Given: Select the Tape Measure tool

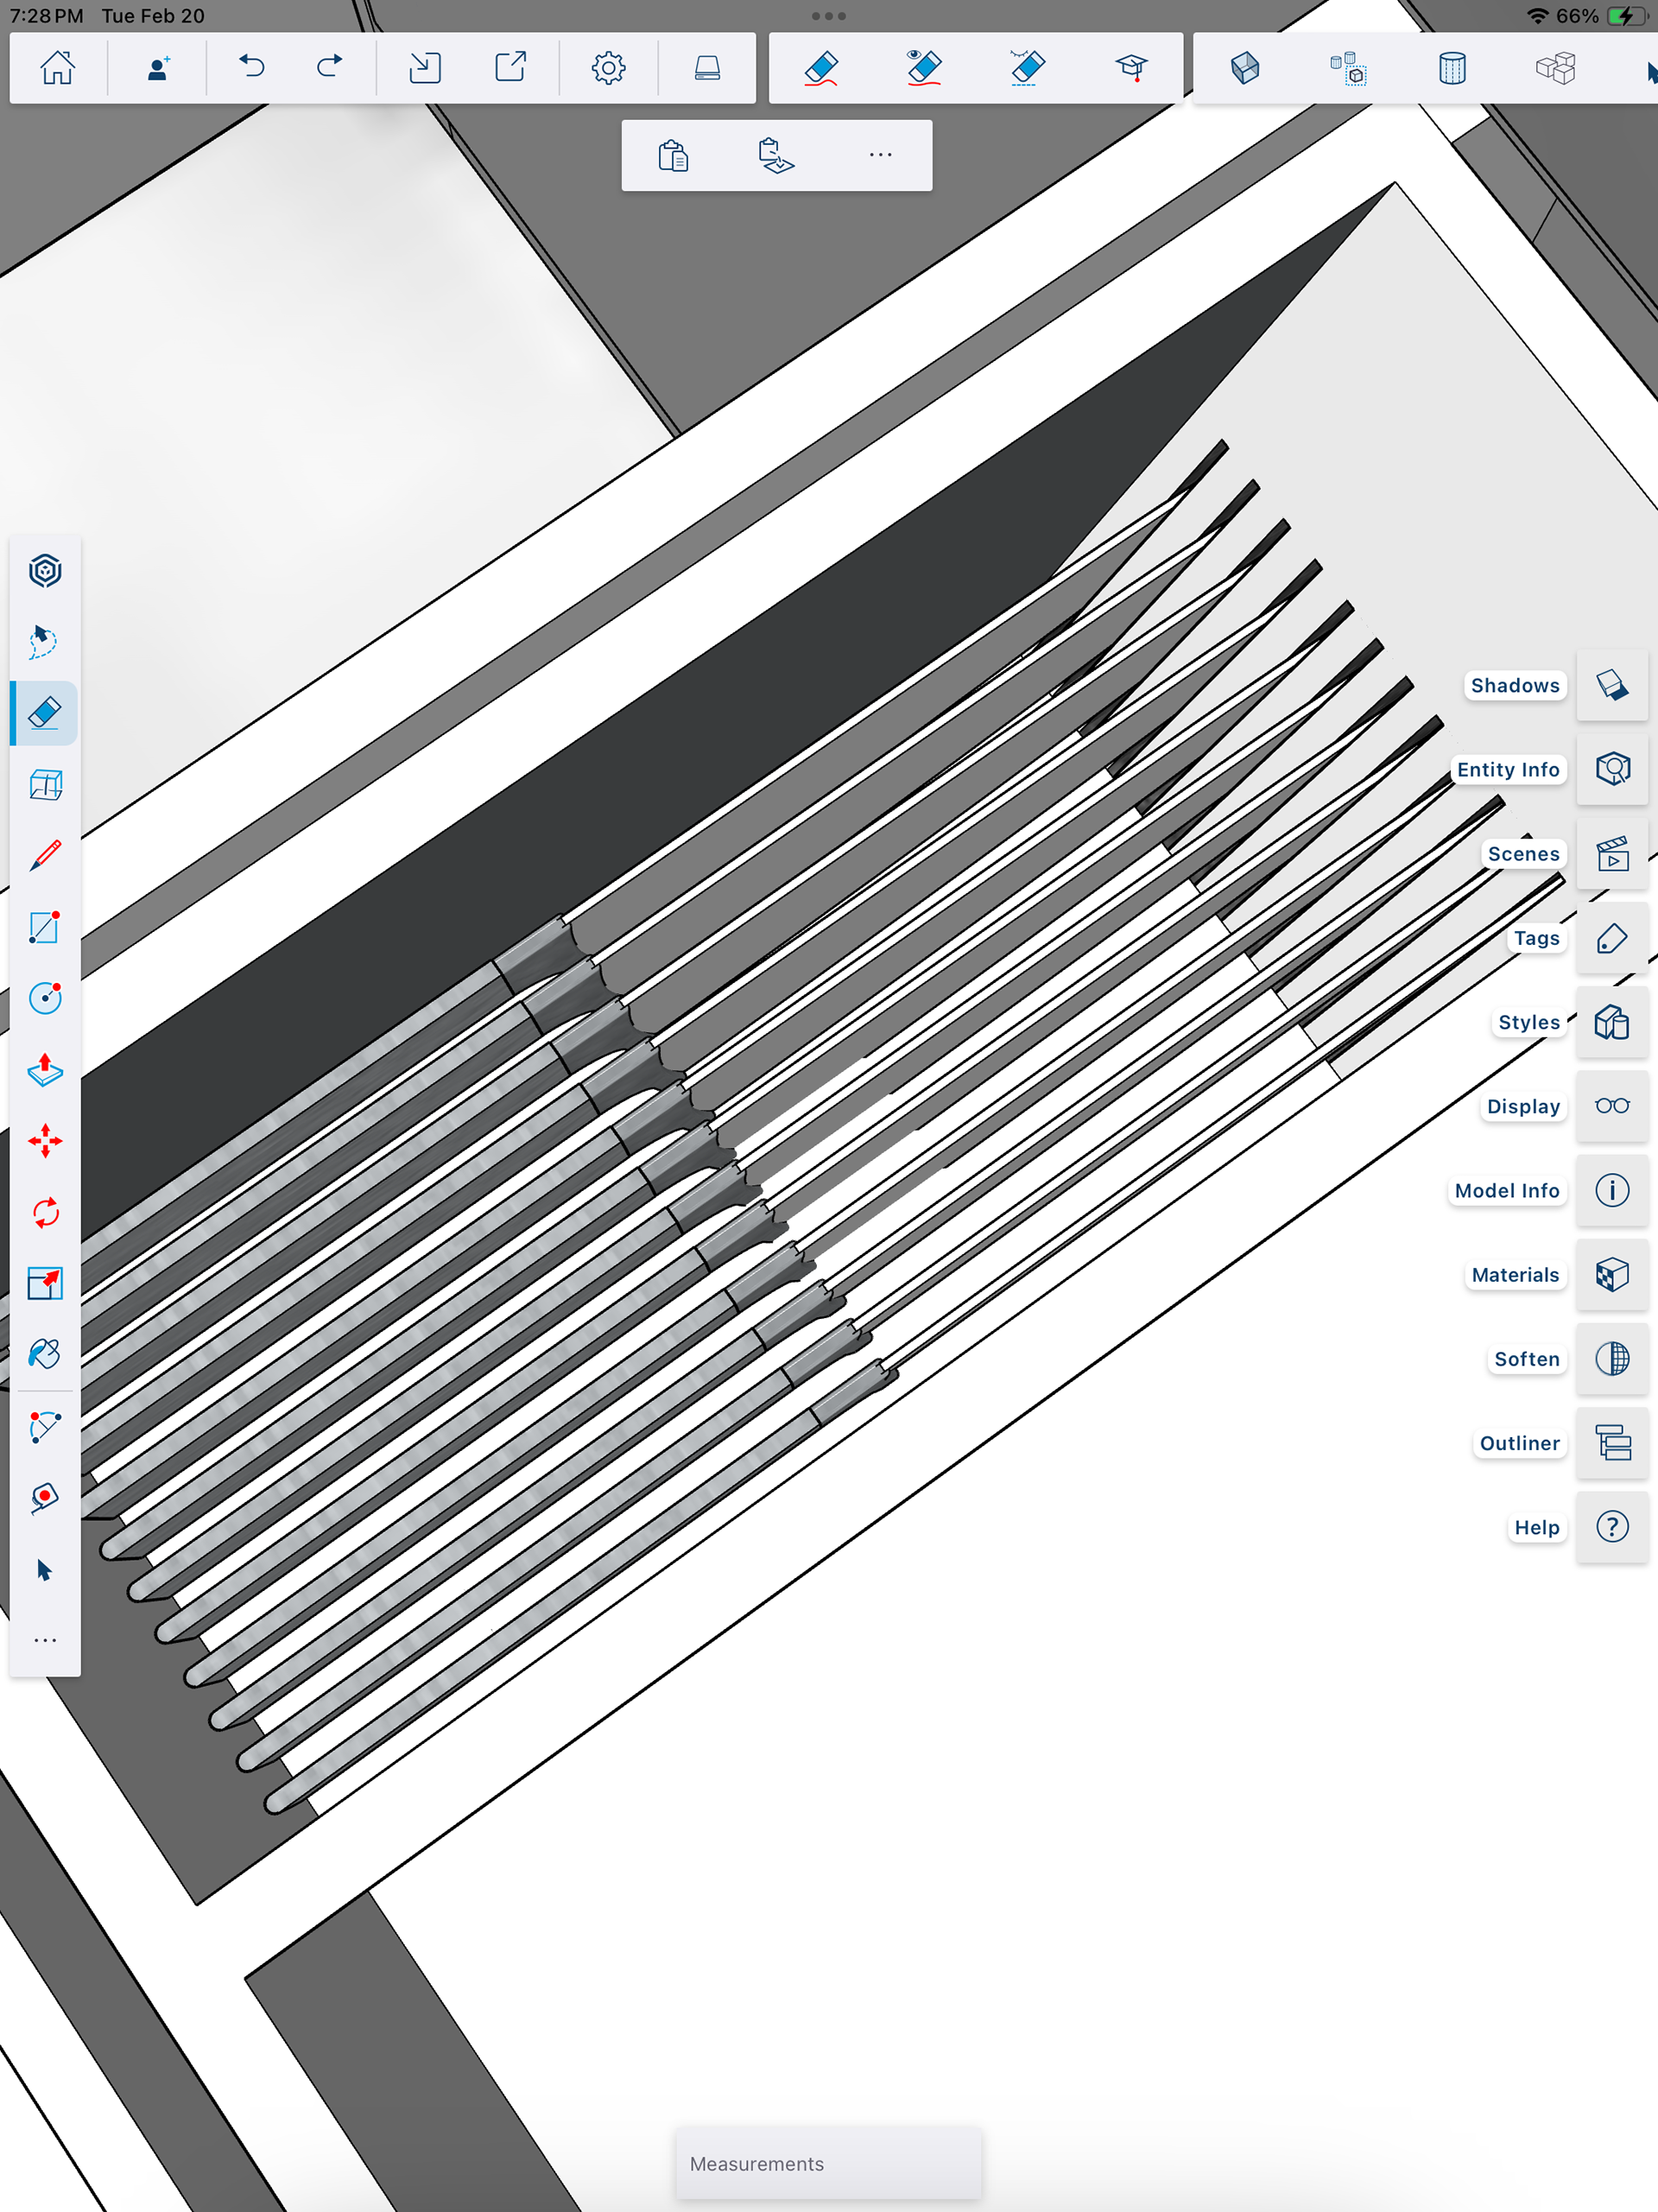Looking at the screenshot, I should tap(45, 1498).
